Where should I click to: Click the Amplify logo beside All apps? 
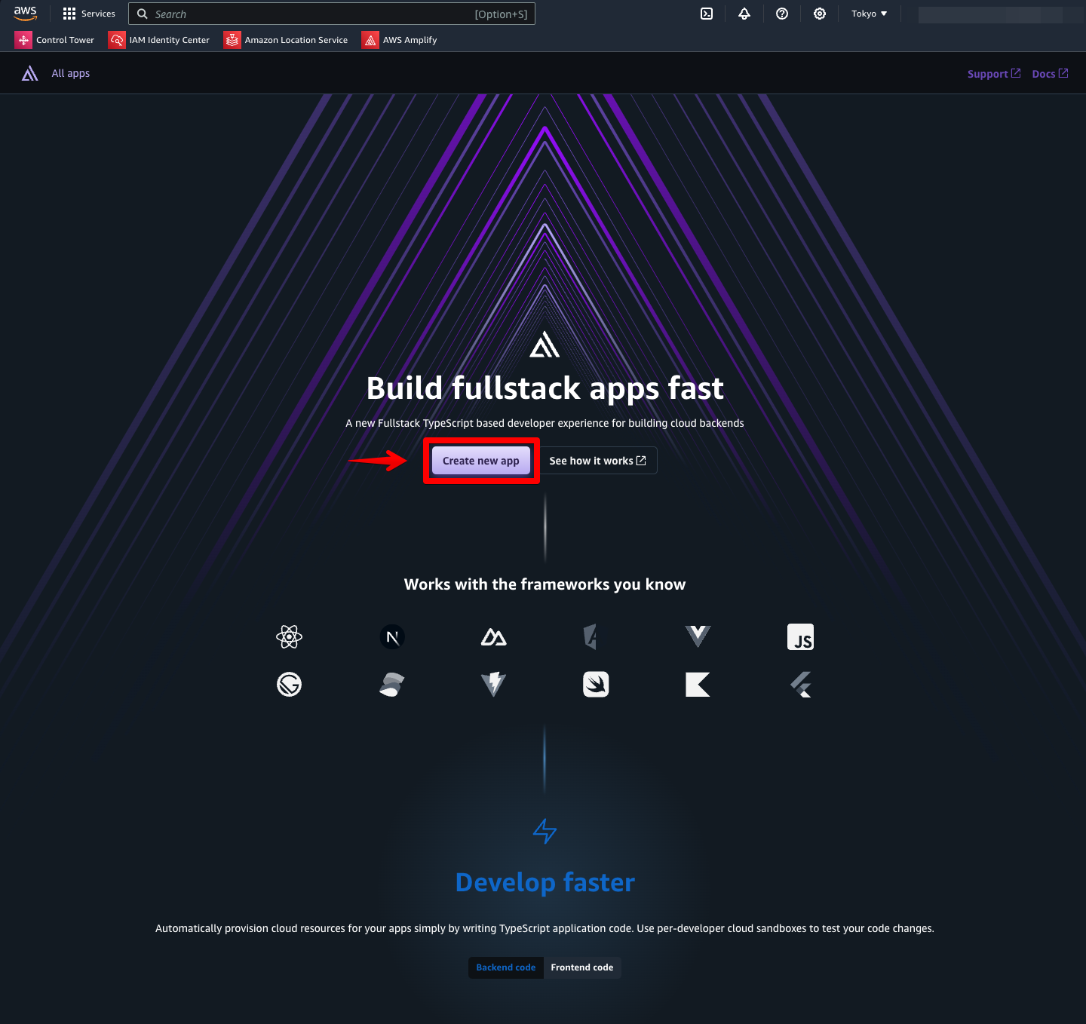click(x=30, y=73)
